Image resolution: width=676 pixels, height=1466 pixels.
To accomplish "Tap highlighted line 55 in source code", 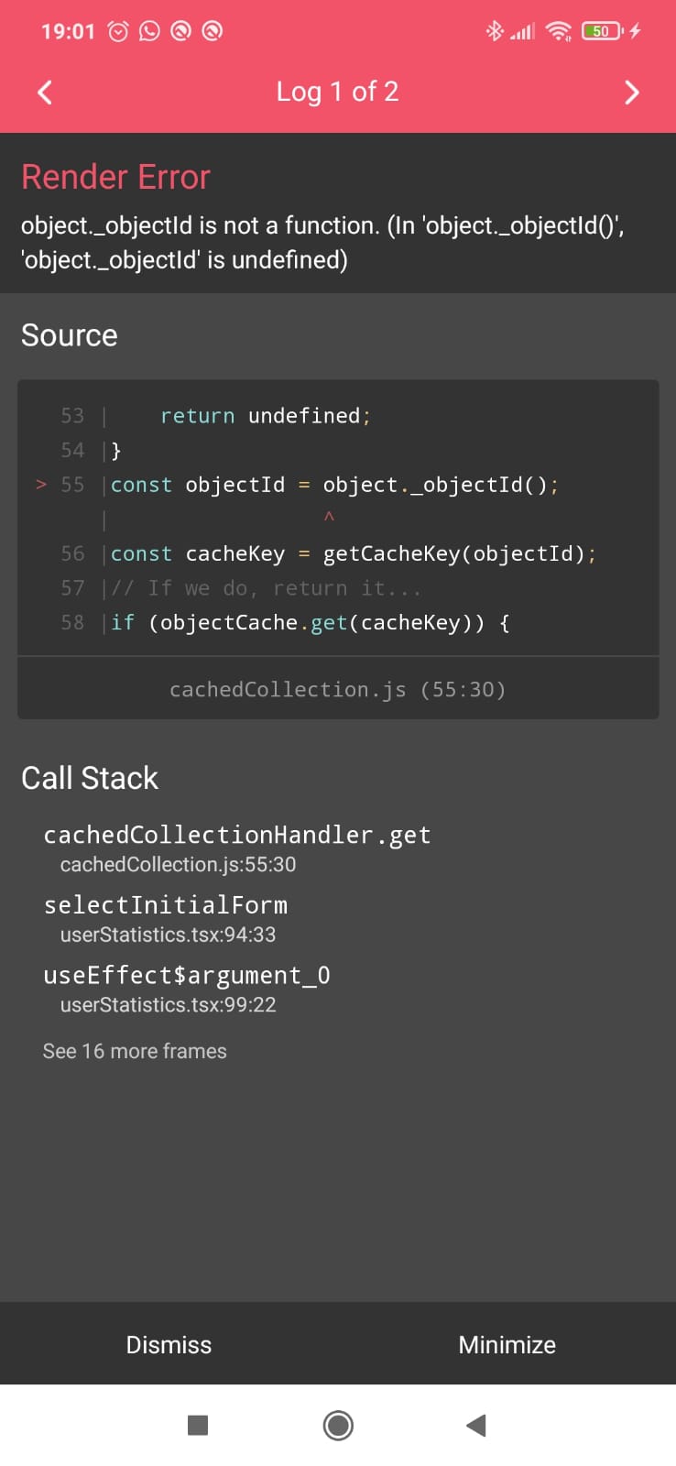I will point(334,485).
